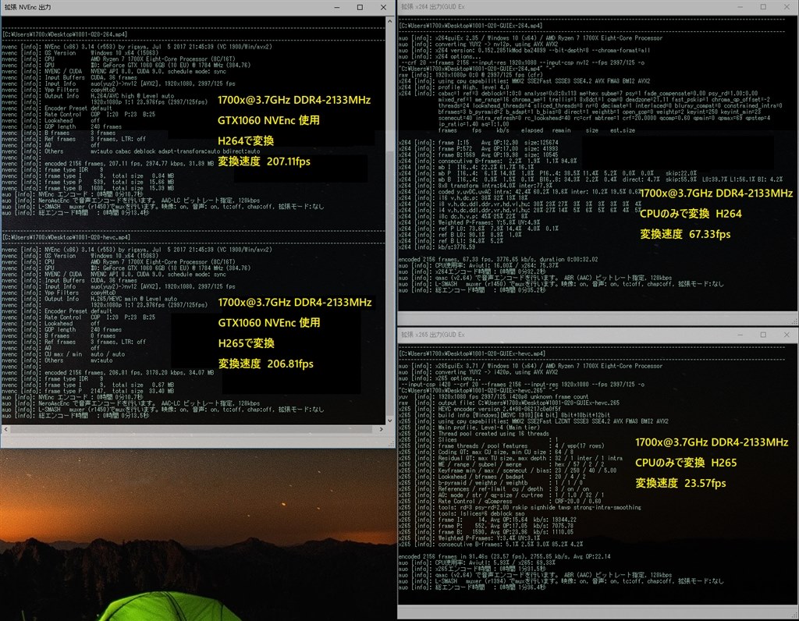Click the 'H.265/HEVC main @ Level auto' line
Screen dimensions: 799x621
89,299
